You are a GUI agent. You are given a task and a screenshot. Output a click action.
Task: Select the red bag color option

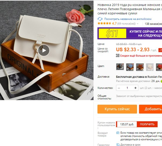[159, 67]
